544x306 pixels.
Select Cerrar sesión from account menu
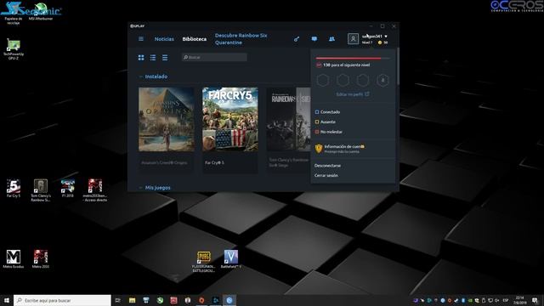click(326, 175)
